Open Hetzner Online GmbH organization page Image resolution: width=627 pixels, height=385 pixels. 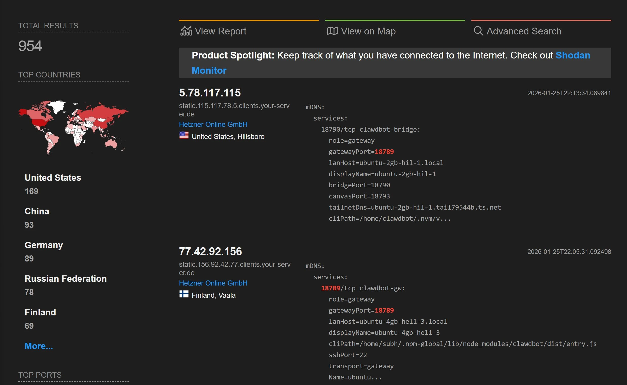213,124
